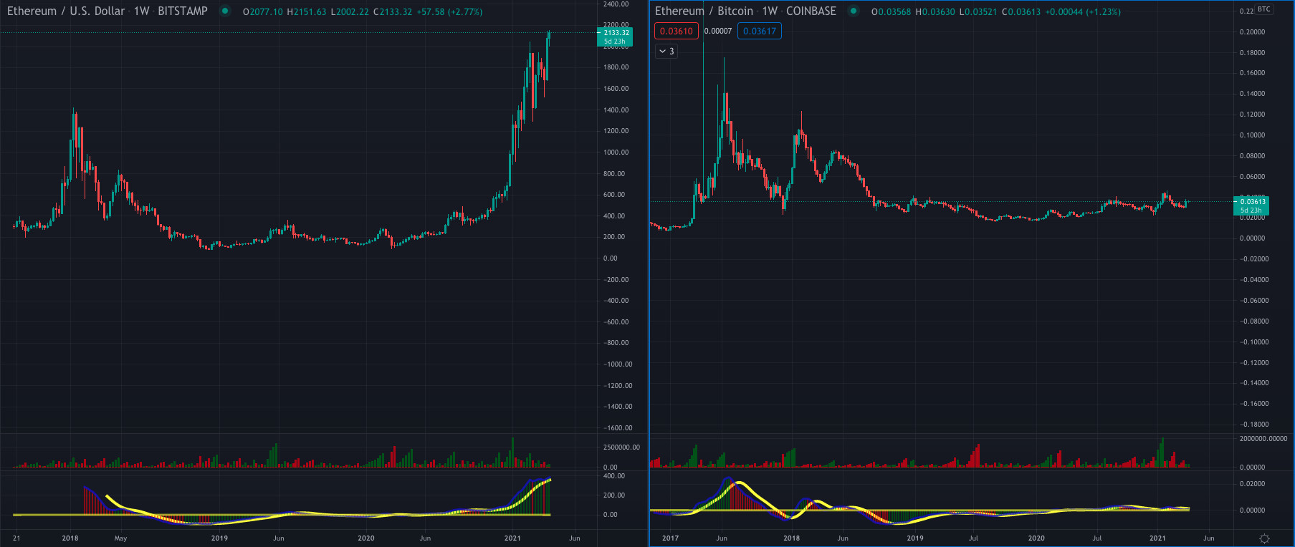
Task: Click the current price label 0.03613
Action: click(1251, 205)
